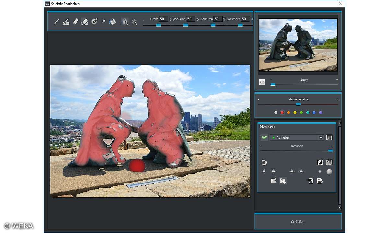389x233 pixels.
Task: Choose the brush-over-sphere tool icon
Action: point(94,22)
